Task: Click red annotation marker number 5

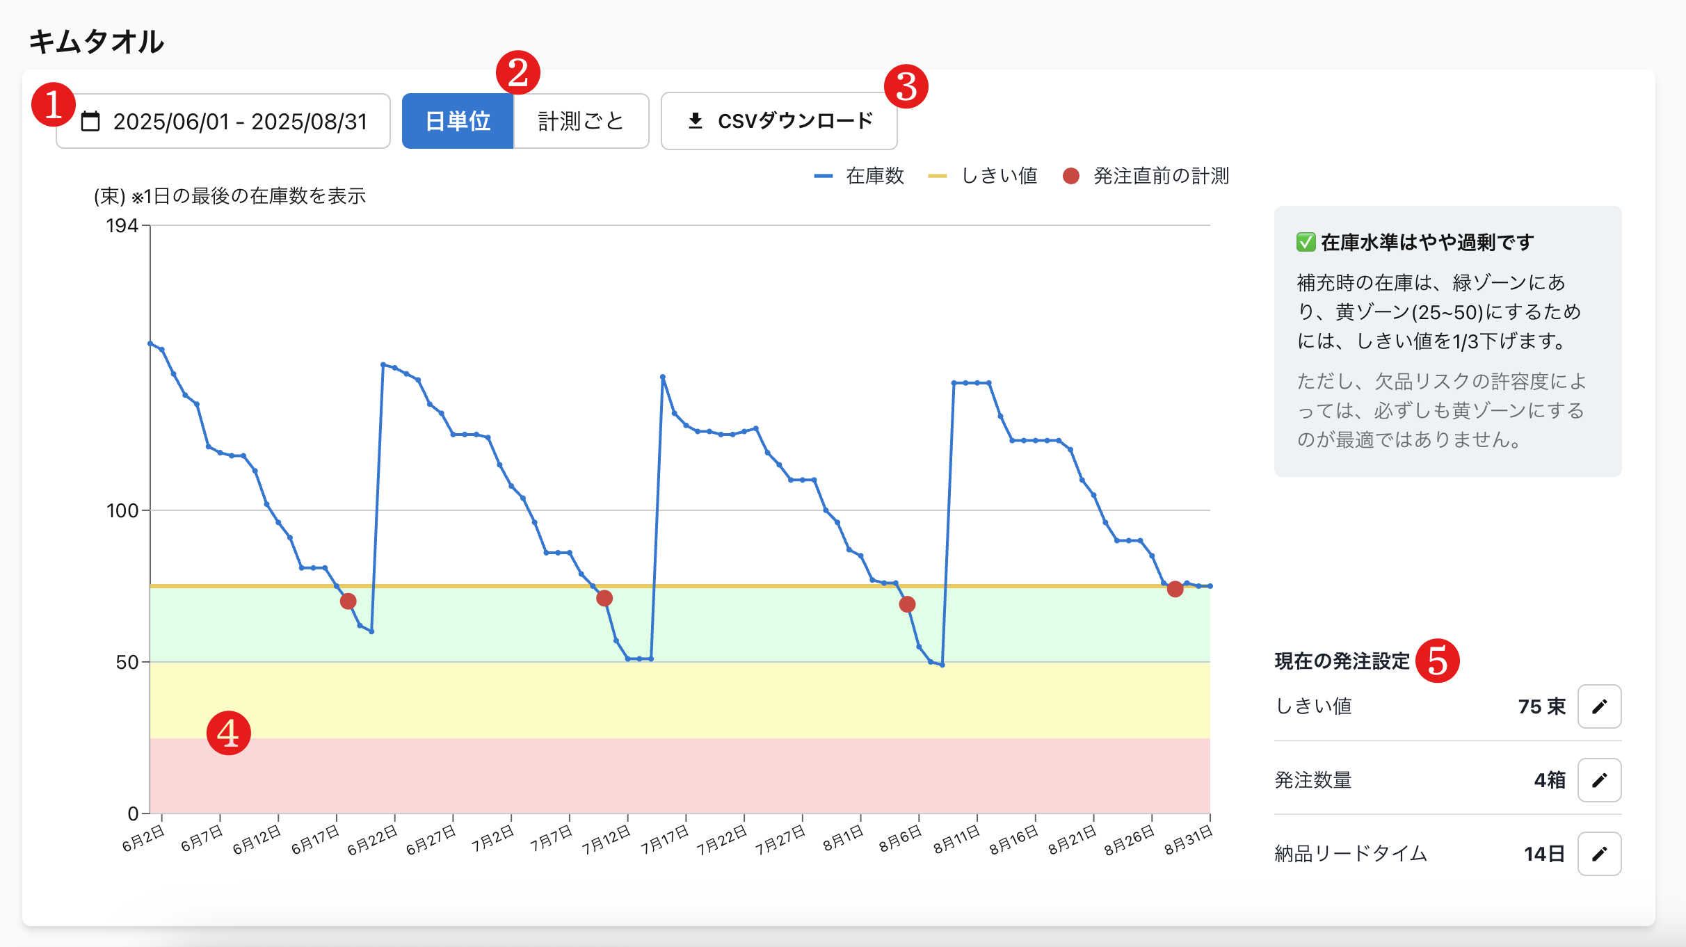Action: [1437, 661]
